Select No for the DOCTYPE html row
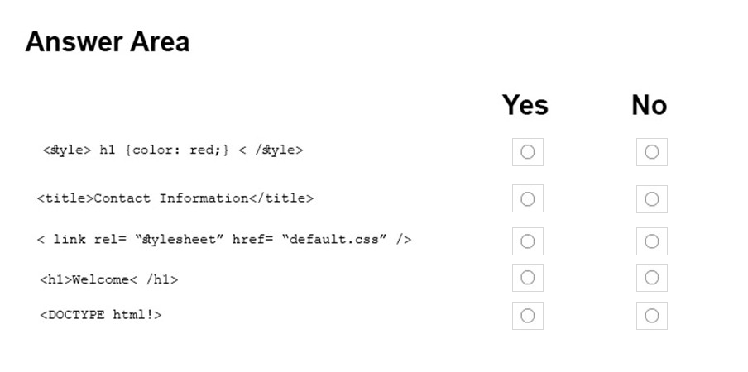The image size is (748, 372). point(652,315)
